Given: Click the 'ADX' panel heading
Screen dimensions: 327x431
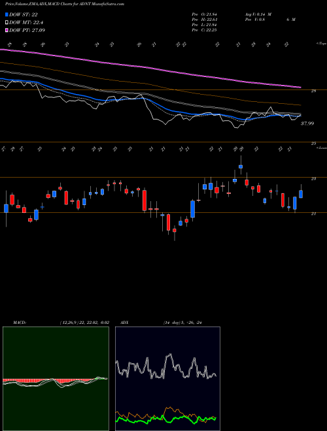Looking at the screenshot, I should tap(124, 323).
